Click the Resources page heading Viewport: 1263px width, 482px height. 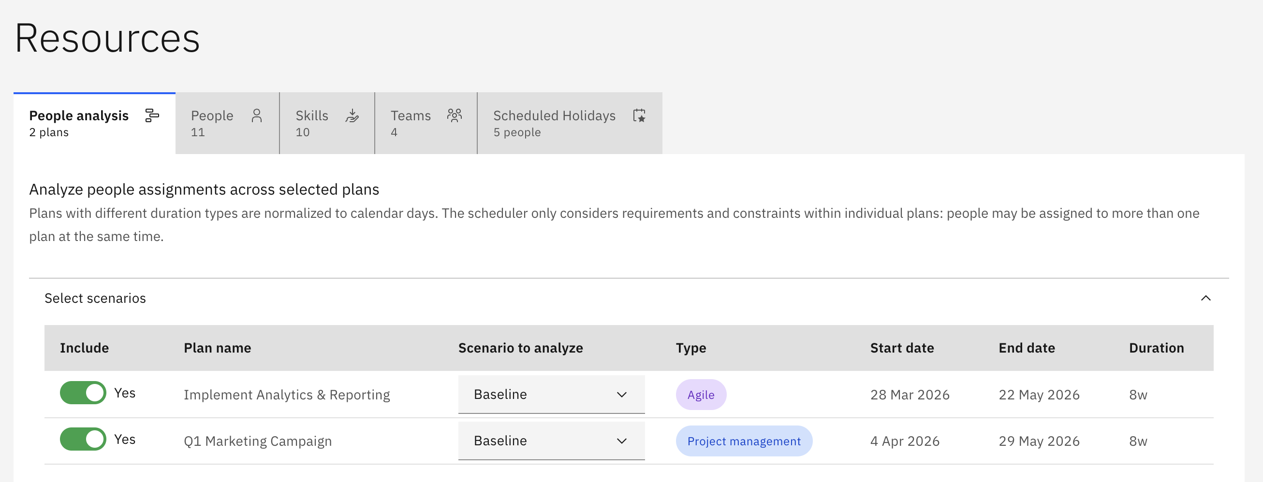(x=107, y=38)
